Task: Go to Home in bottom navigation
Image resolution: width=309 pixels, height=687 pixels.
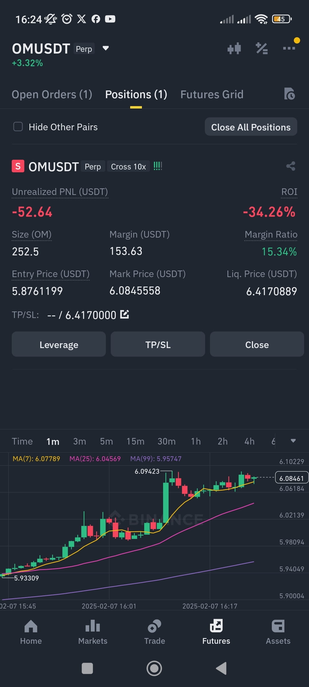Action: click(31, 633)
